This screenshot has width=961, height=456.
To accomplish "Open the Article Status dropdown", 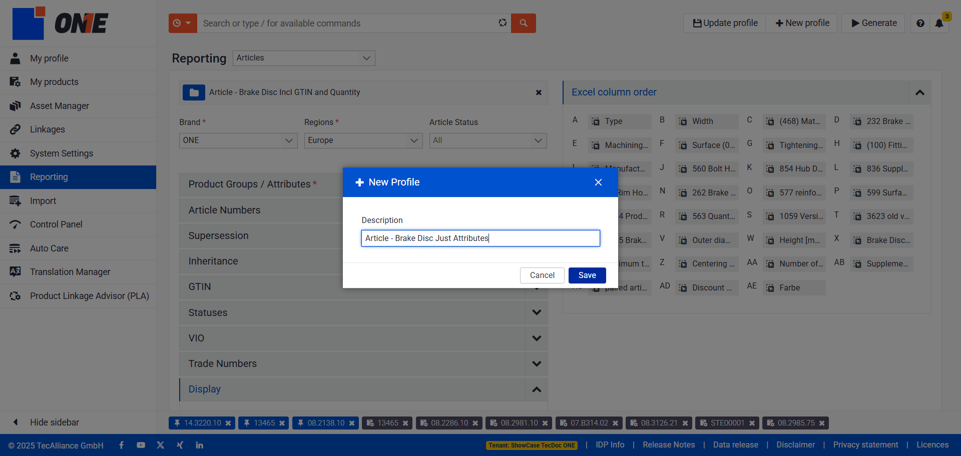I will point(488,140).
